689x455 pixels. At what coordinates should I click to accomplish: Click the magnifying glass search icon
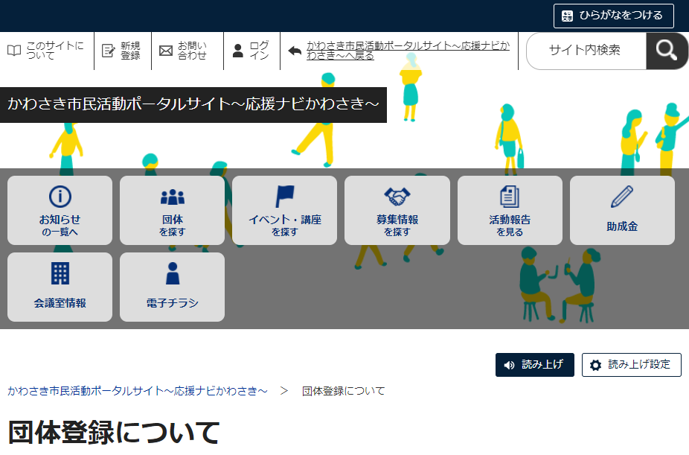(667, 51)
